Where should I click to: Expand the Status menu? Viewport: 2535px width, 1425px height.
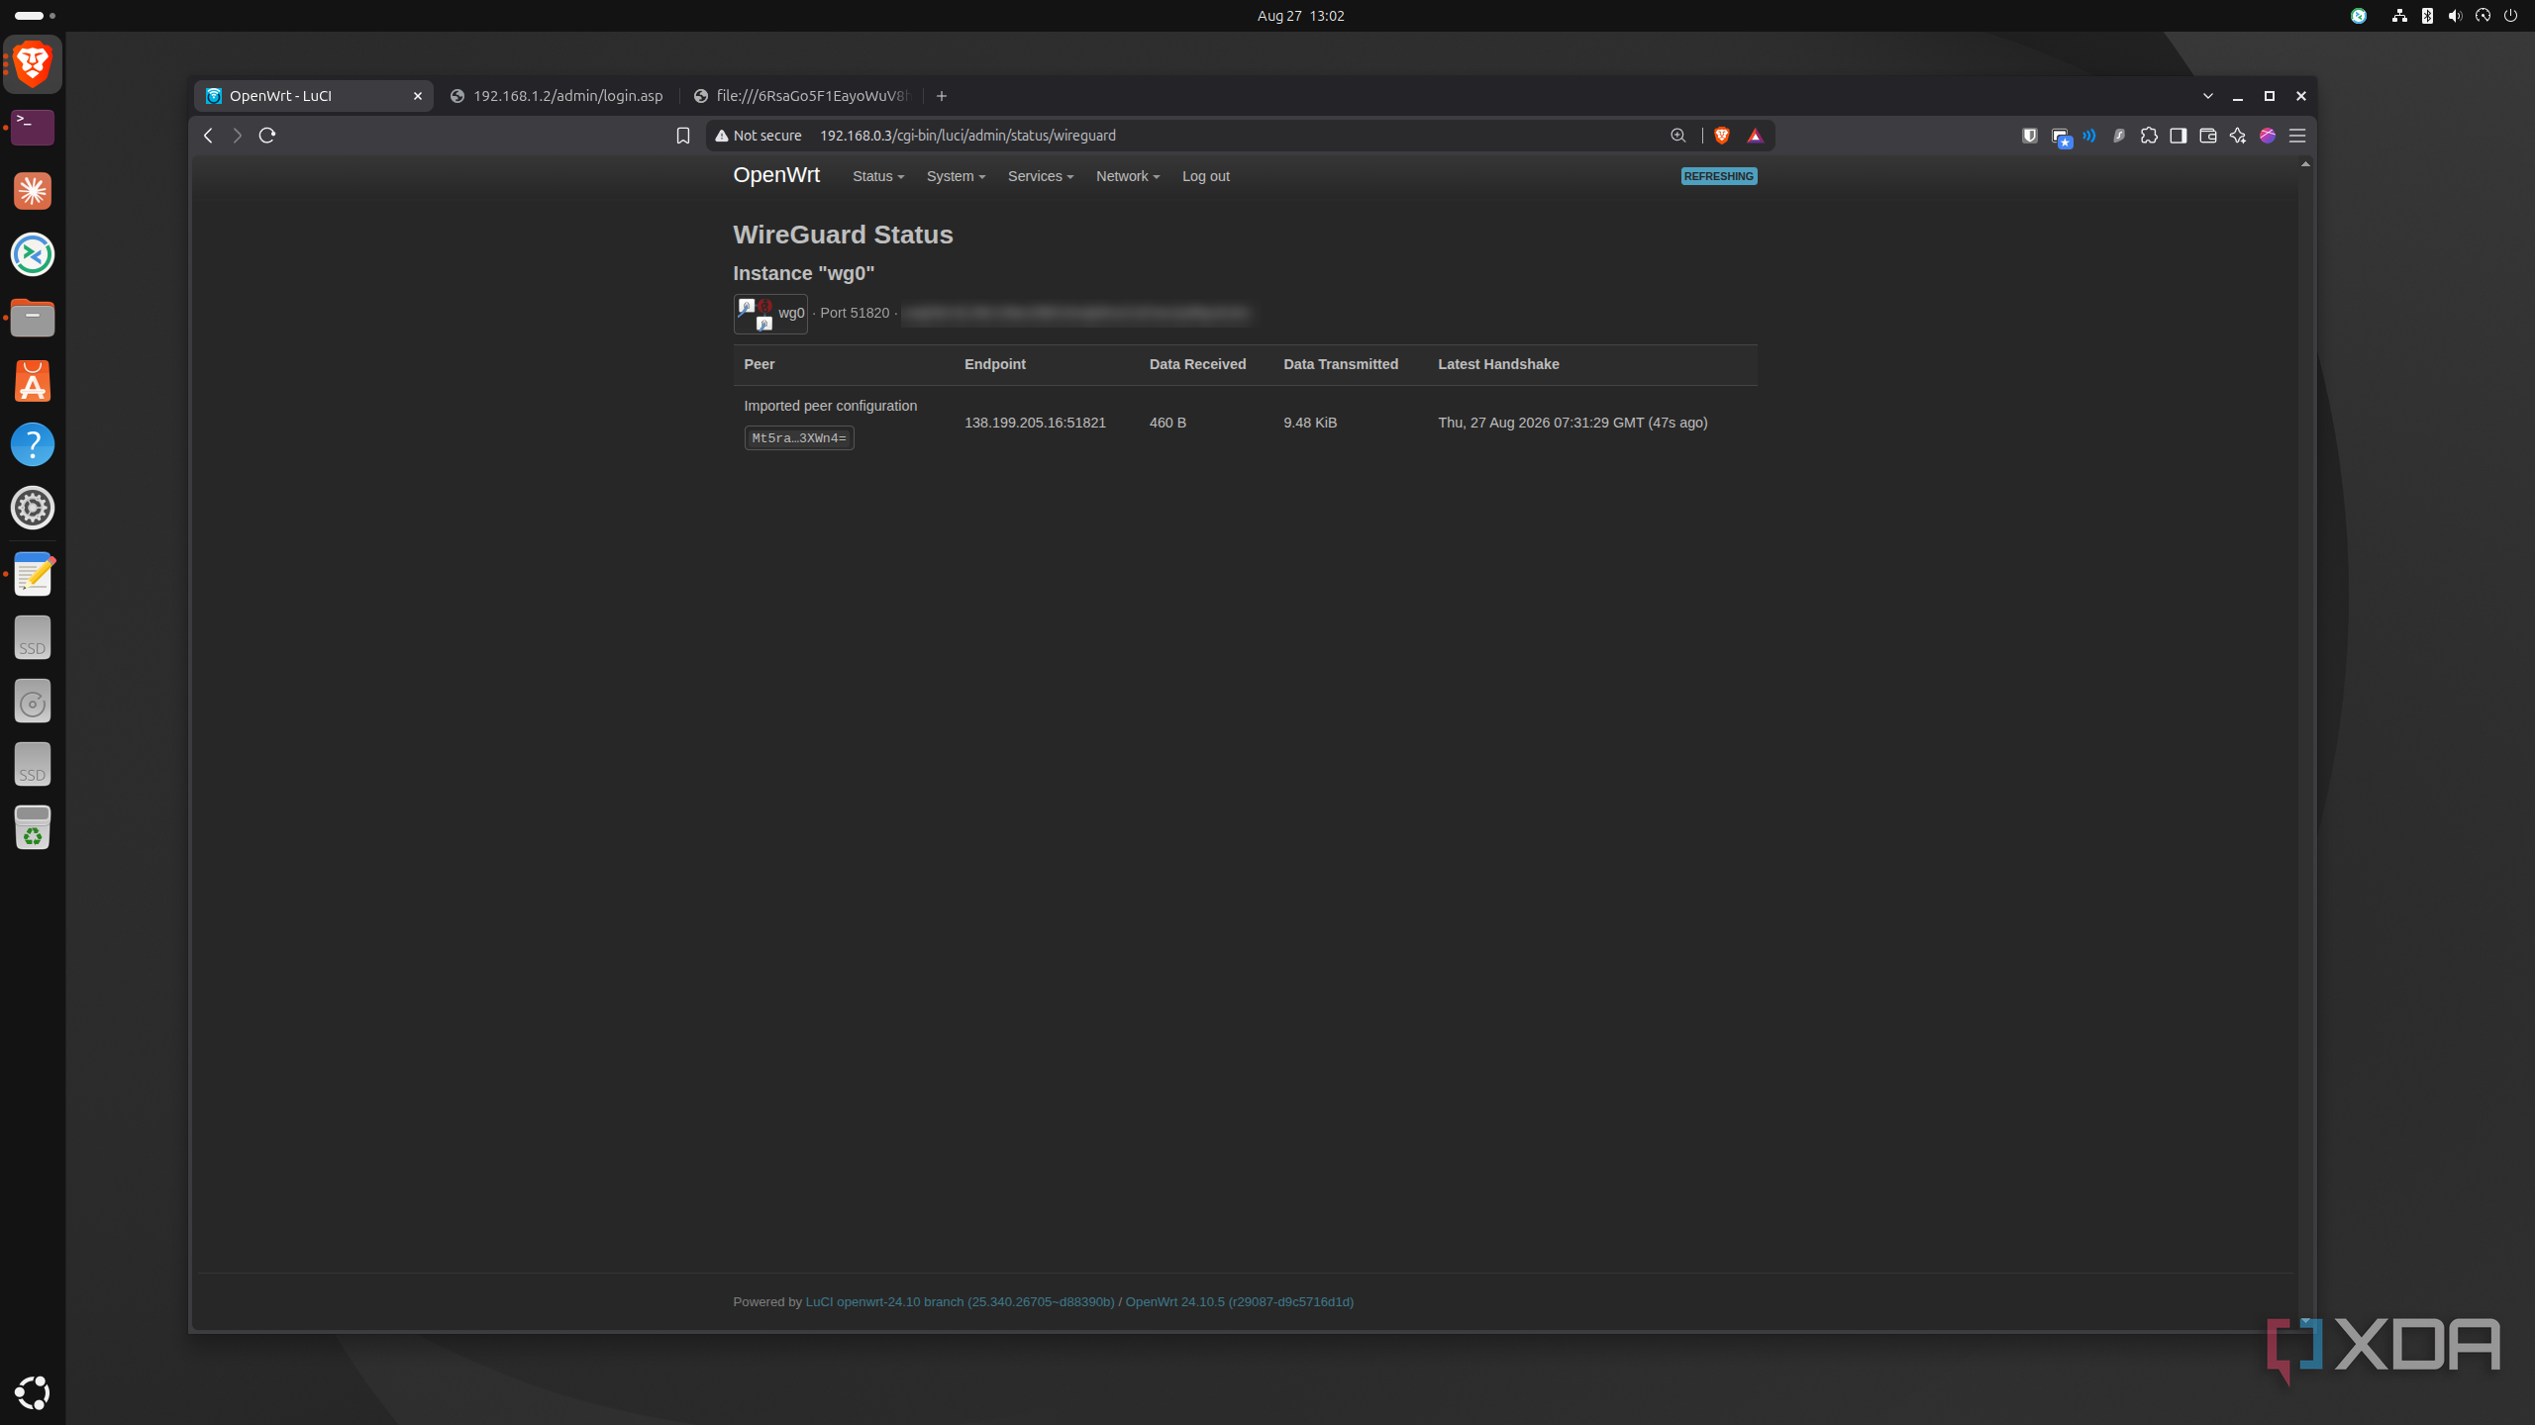click(x=878, y=176)
